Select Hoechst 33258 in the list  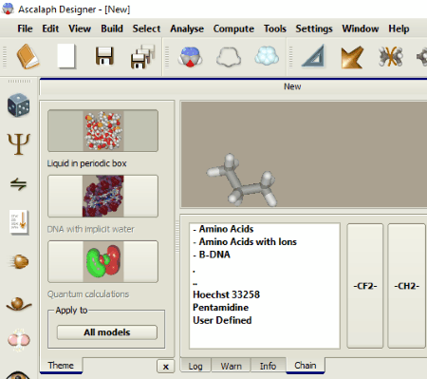click(226, 294)
